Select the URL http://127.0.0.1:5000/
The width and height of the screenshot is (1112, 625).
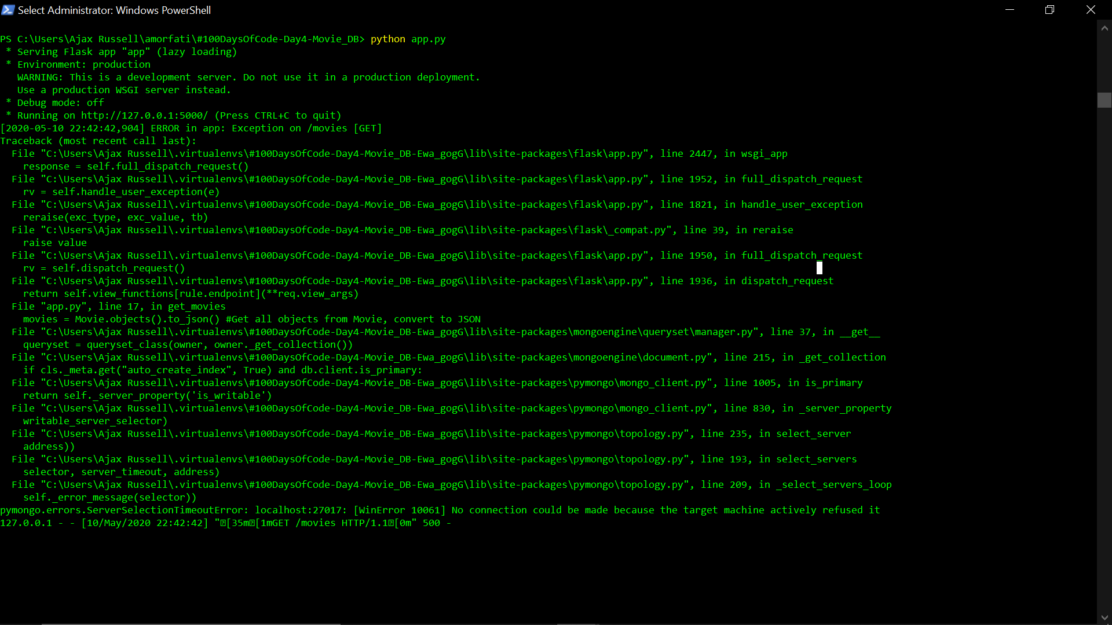coord(145,115)
